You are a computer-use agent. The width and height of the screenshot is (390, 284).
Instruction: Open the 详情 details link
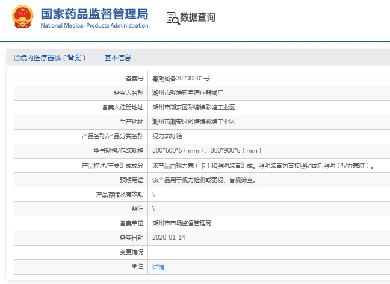[158, 267]
